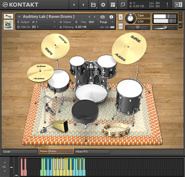Open the snapshot camera view
The height and width of the screenshot is (177, 185).
click(102, 17)
